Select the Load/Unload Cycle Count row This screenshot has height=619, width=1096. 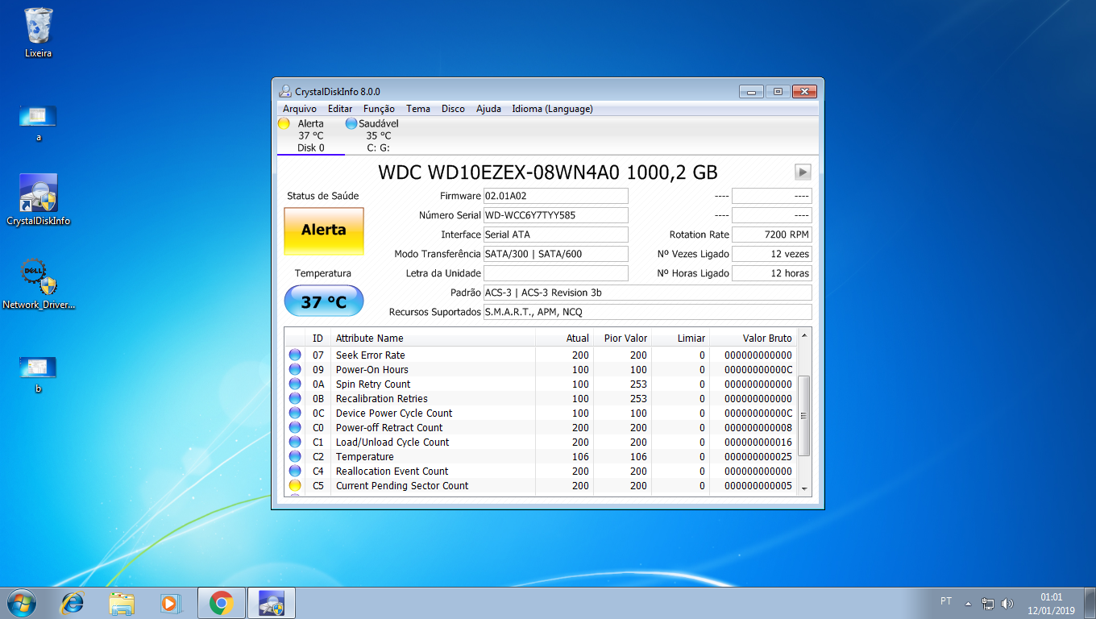[x=541, y=442]
